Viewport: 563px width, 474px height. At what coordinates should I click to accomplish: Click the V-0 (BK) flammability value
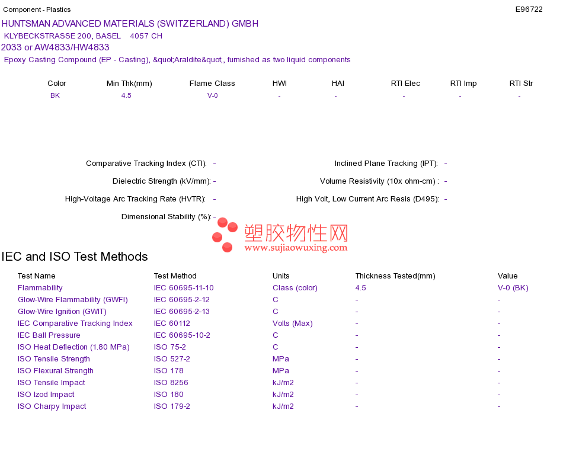click(x=513, y=288)
